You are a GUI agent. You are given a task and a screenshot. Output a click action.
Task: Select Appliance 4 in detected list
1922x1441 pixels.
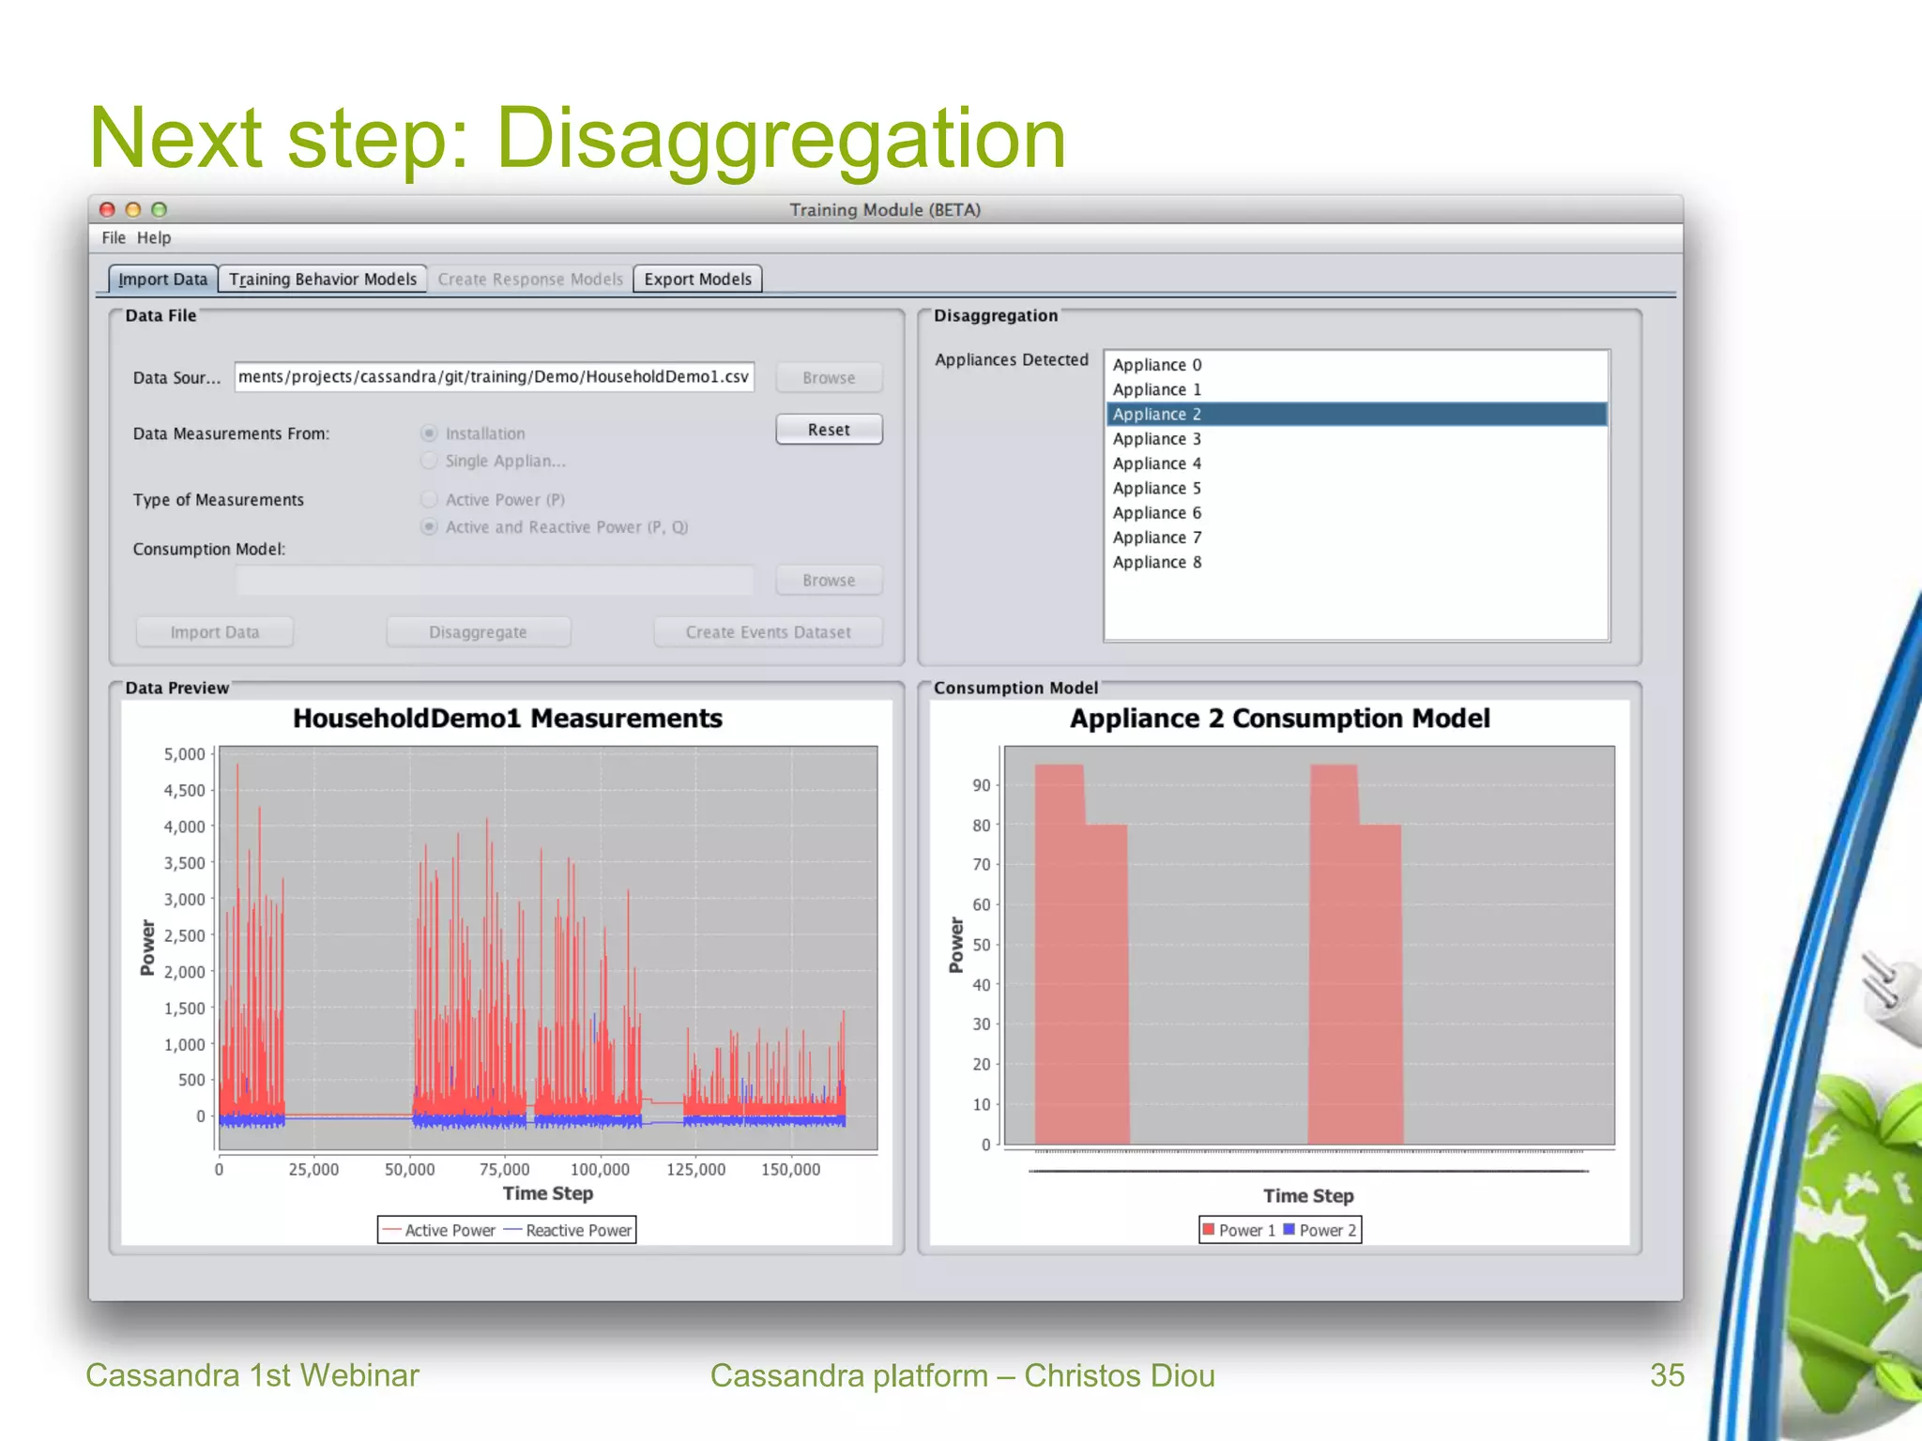point(1356,463)
